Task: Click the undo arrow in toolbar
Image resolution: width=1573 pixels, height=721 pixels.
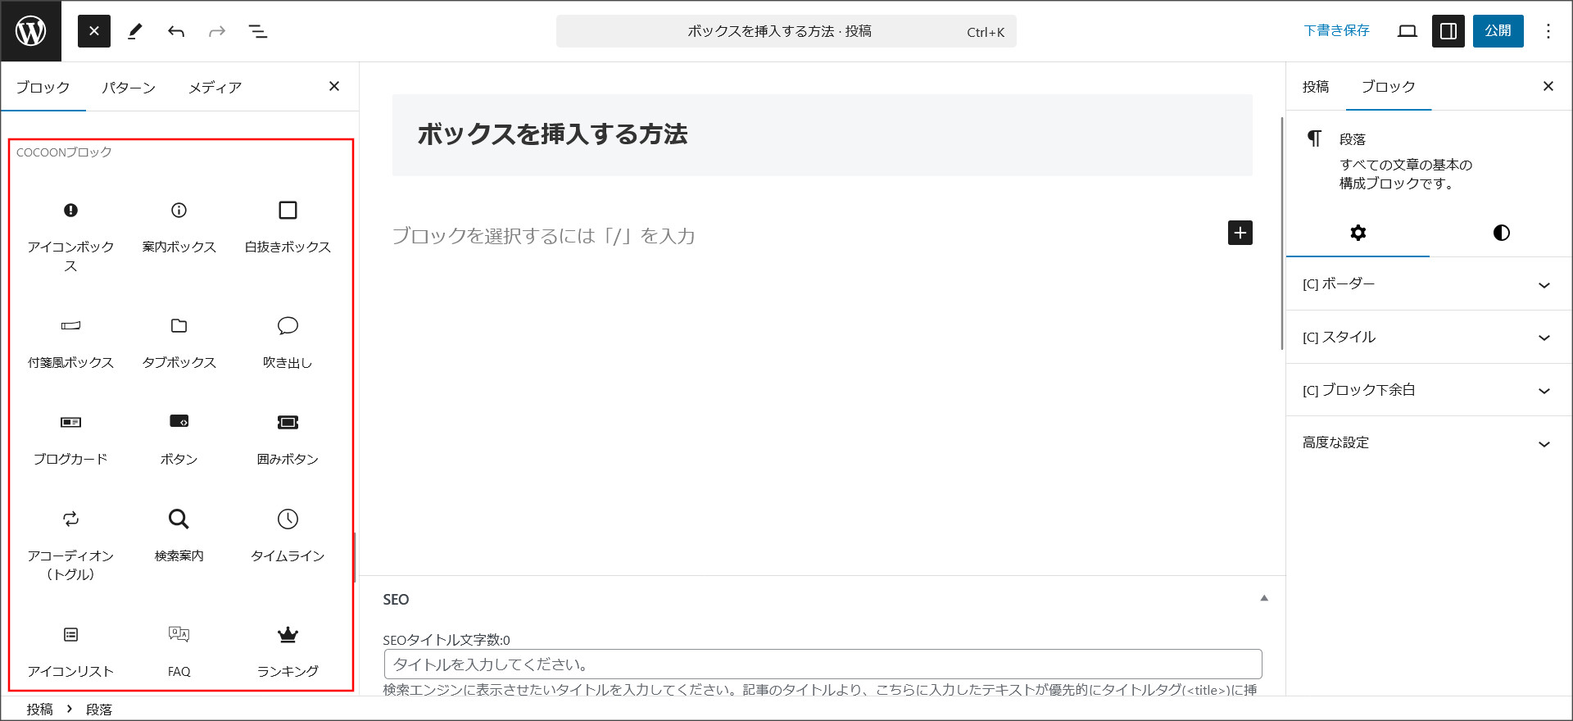Action: pyautogui.click(x=176, y=31)
